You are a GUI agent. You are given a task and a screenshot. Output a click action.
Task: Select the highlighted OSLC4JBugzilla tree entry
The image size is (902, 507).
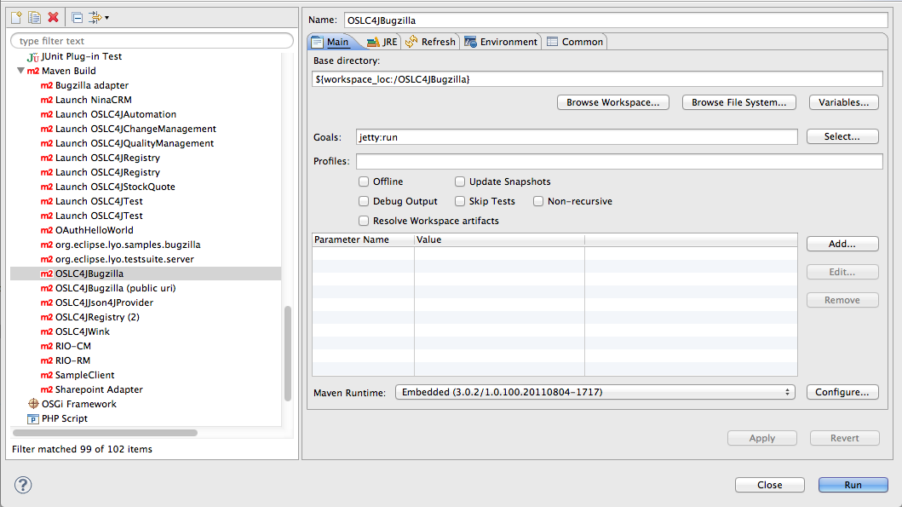(146, 274)
